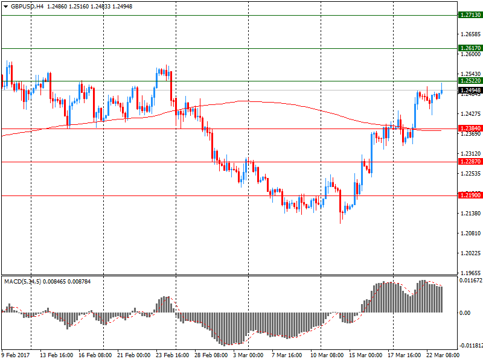Screen dimensions: 483x362
Task: Click the 9 Feb 2017 time label
Action: click(16, 355)
